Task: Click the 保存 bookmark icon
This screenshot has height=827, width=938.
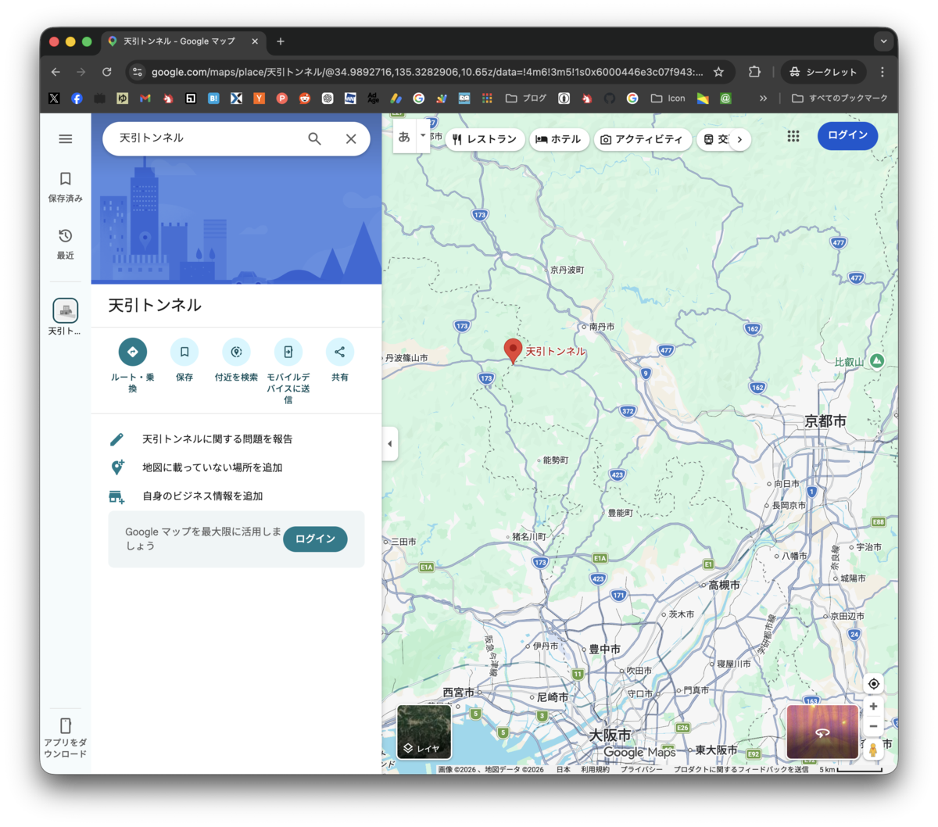Action: pyautogui.click(x=184, y=352)
